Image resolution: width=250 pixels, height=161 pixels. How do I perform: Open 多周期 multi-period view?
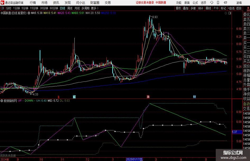click(x=85, y=8)
